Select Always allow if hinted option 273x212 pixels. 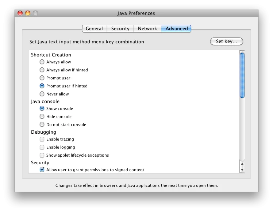[x=42, y=70]
